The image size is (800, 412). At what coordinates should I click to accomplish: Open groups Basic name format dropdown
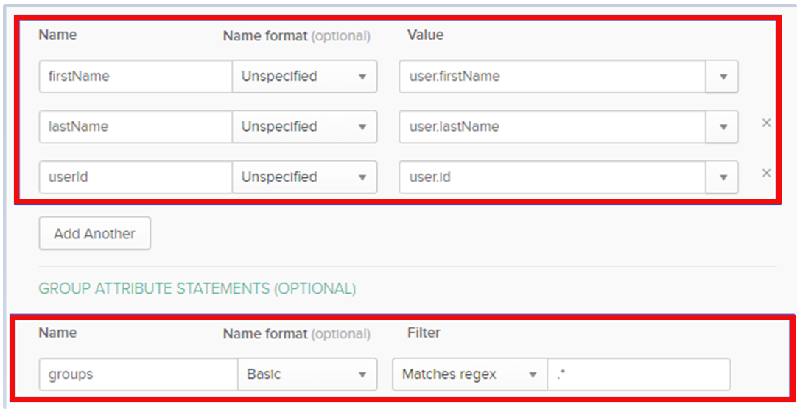pos(307,374)
